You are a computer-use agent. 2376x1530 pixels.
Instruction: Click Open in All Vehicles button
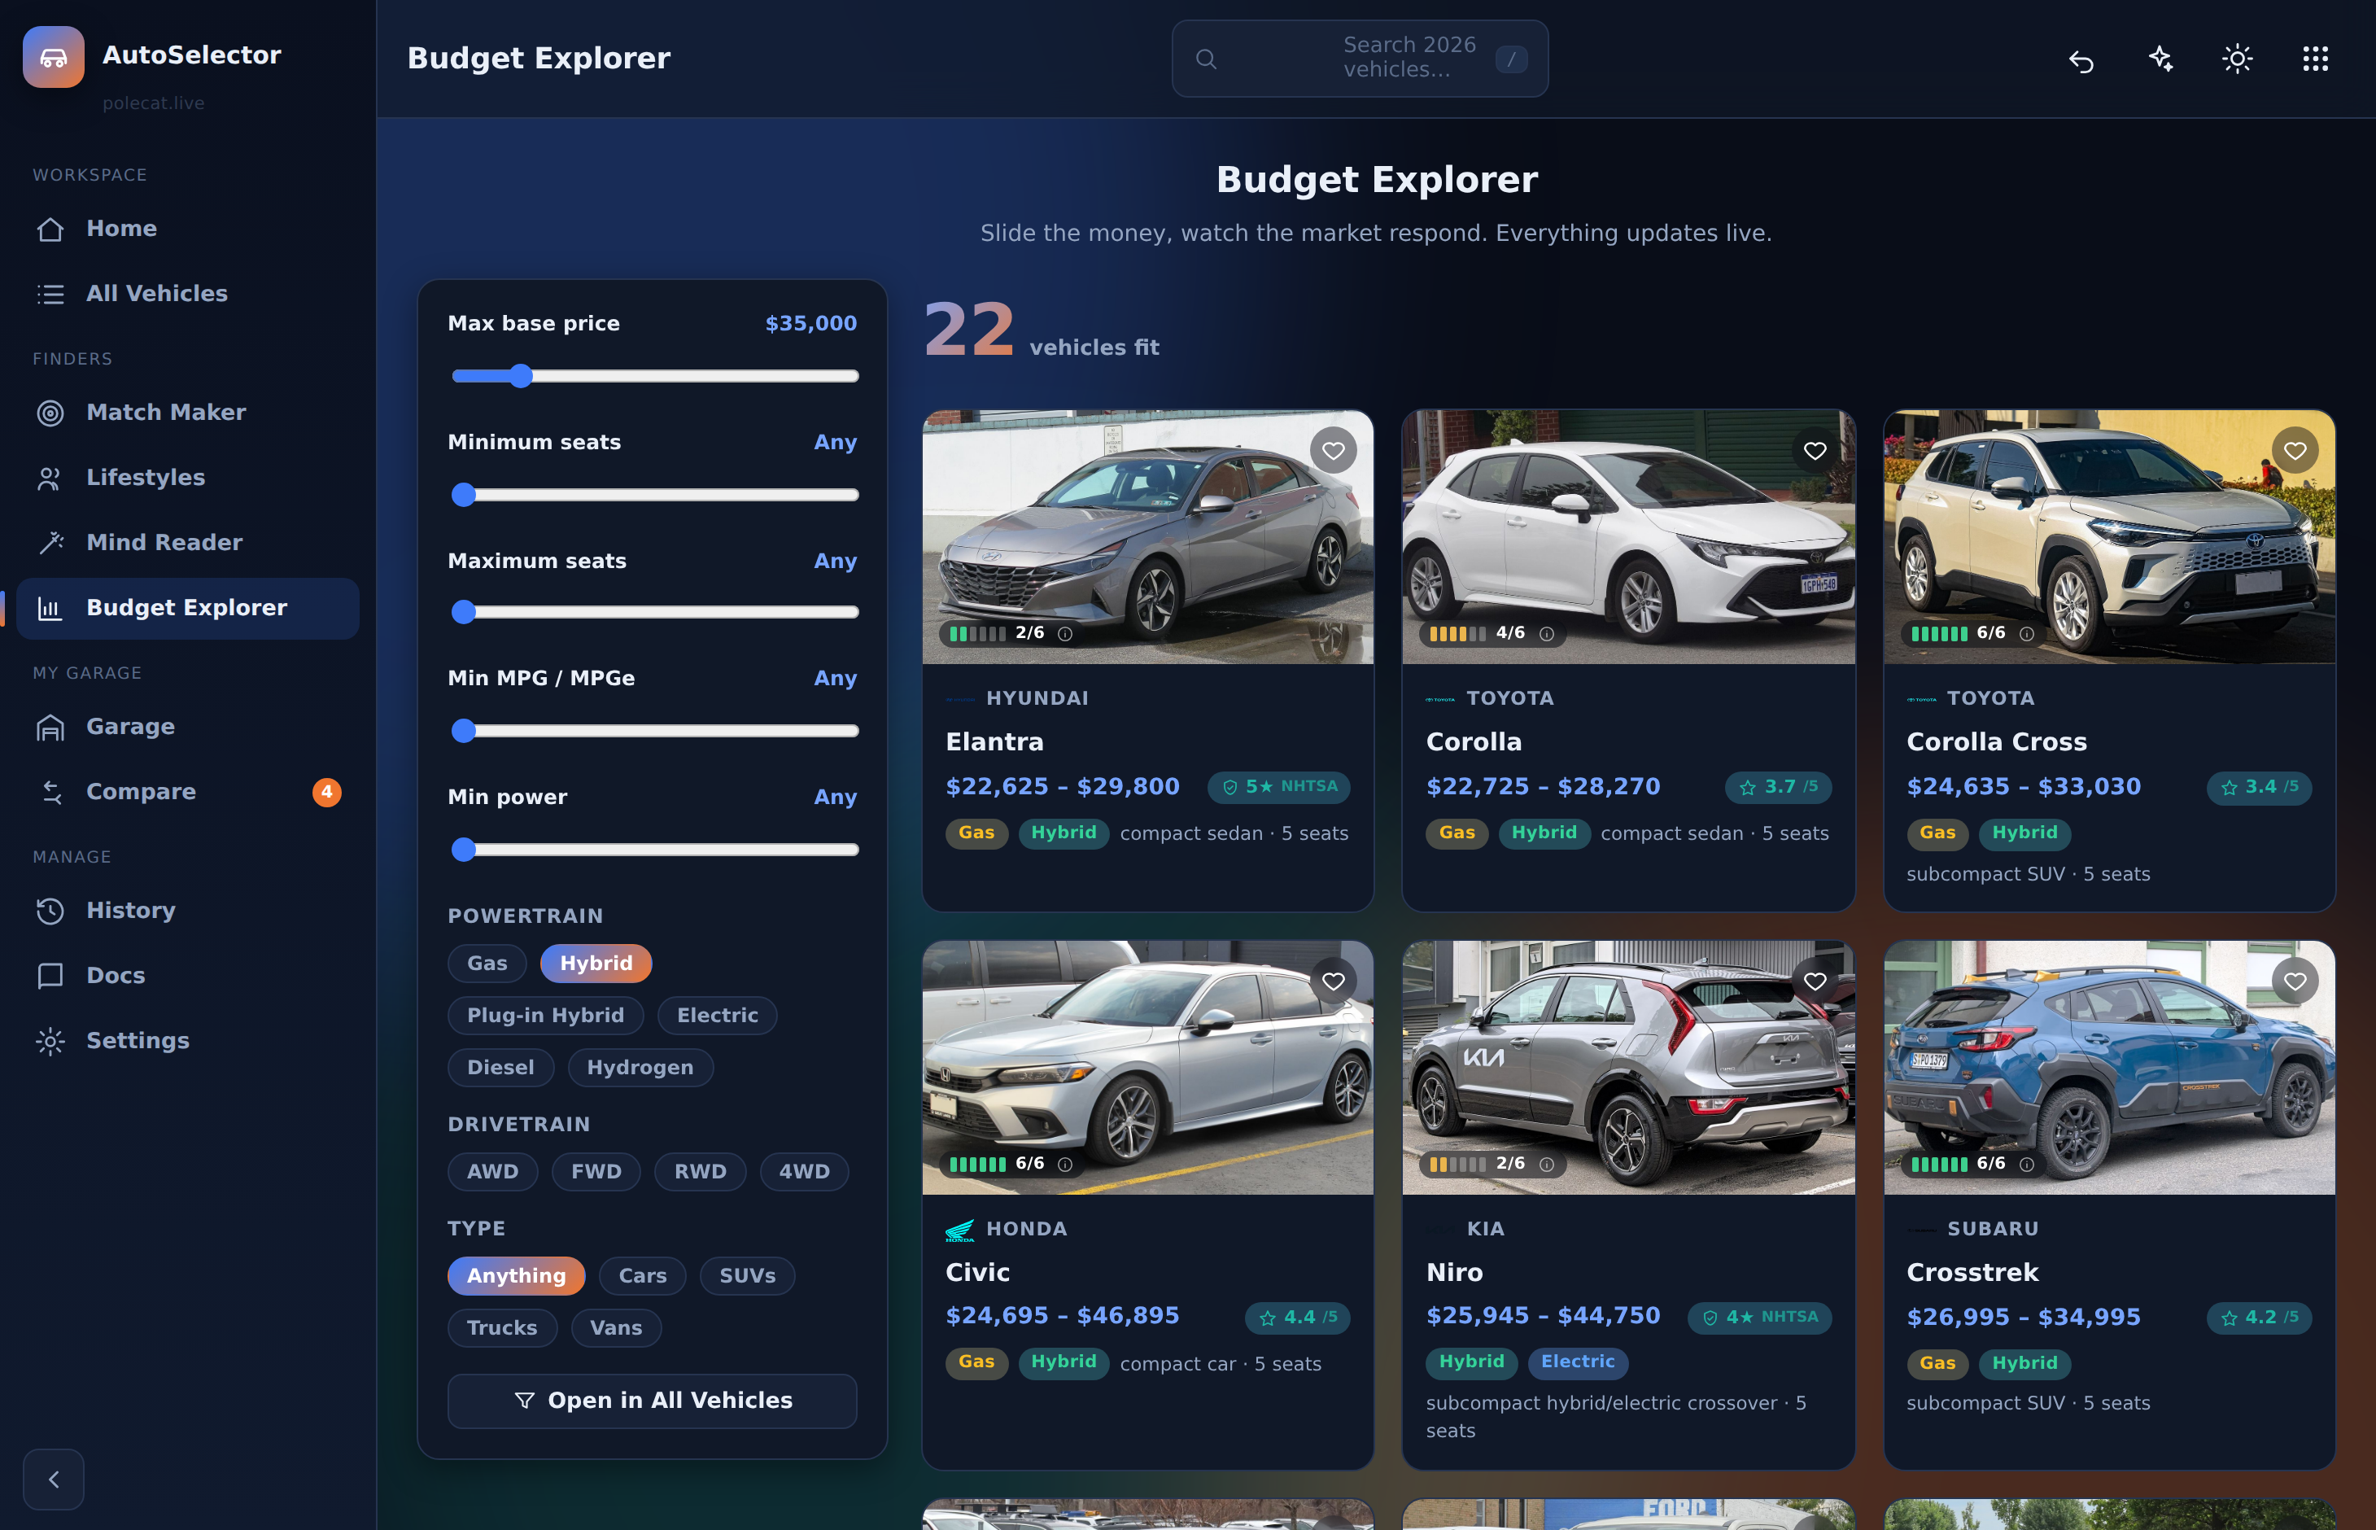click(x=652, y=1402)
